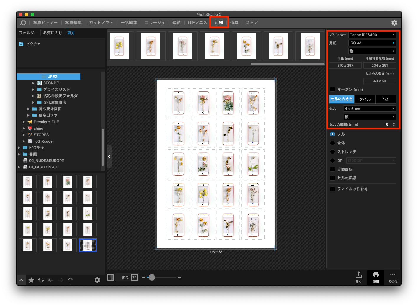Screen dimensions: 418x307
Task: Switch to the コラージュ tab
Action: pyautogui.click(x=154, y=23)
